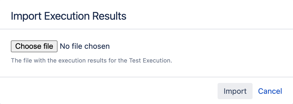Open the file picker for execution results
The image size is (293, 104).
(x=34, y=46)
